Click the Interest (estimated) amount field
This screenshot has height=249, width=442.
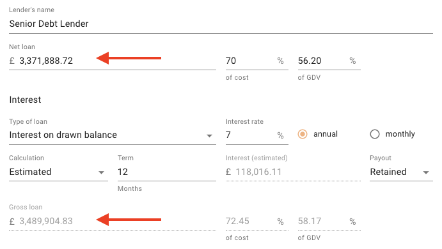point(293,172)
